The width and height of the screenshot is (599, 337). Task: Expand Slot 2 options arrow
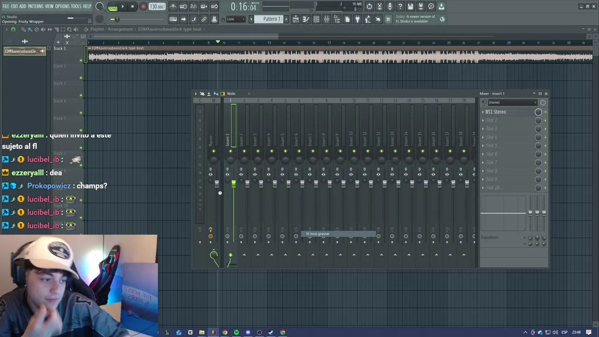click(x=483, y=120)
